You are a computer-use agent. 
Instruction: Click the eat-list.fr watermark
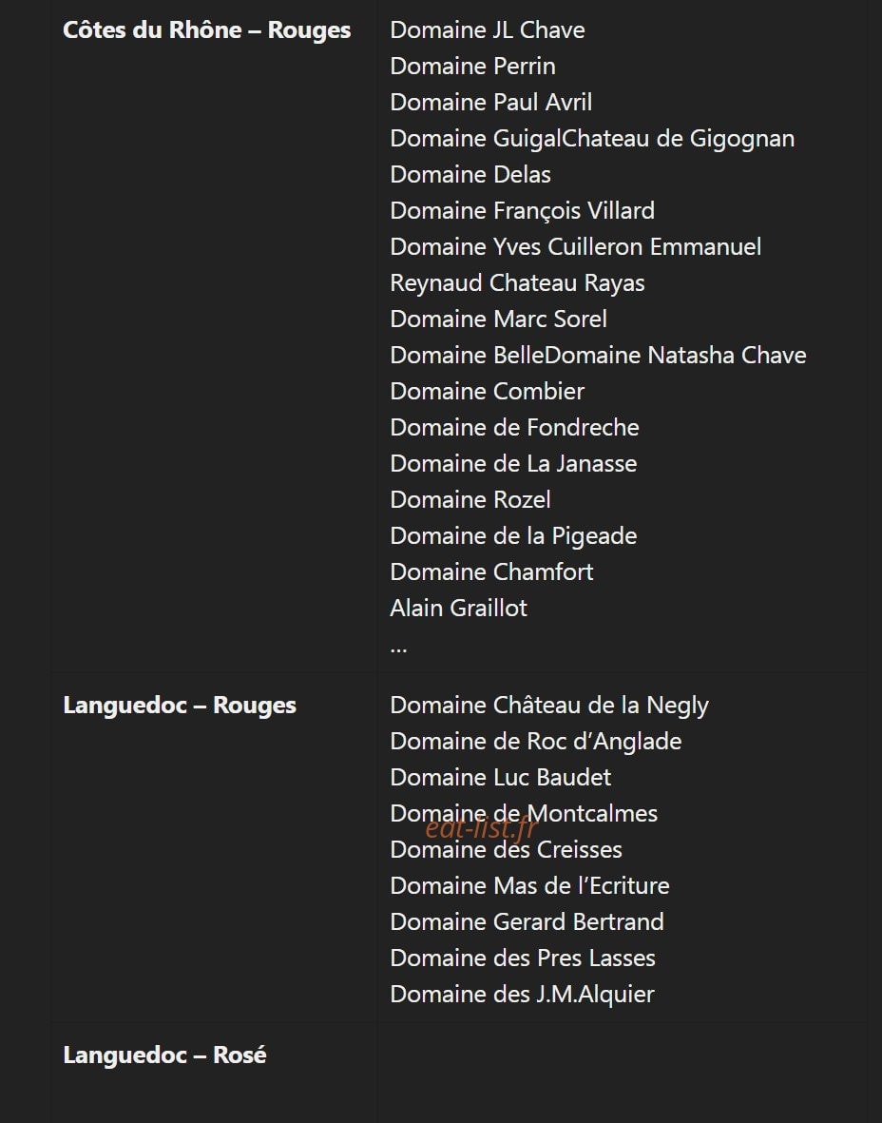click(481, 828)
